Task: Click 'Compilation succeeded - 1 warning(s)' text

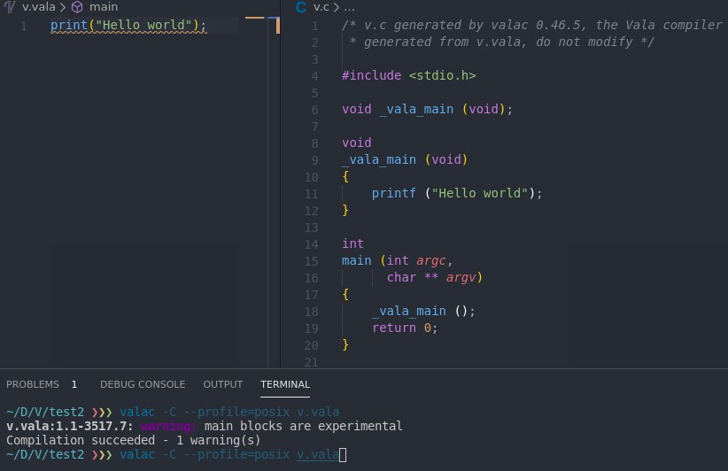Action: click(x=133, y=440)
